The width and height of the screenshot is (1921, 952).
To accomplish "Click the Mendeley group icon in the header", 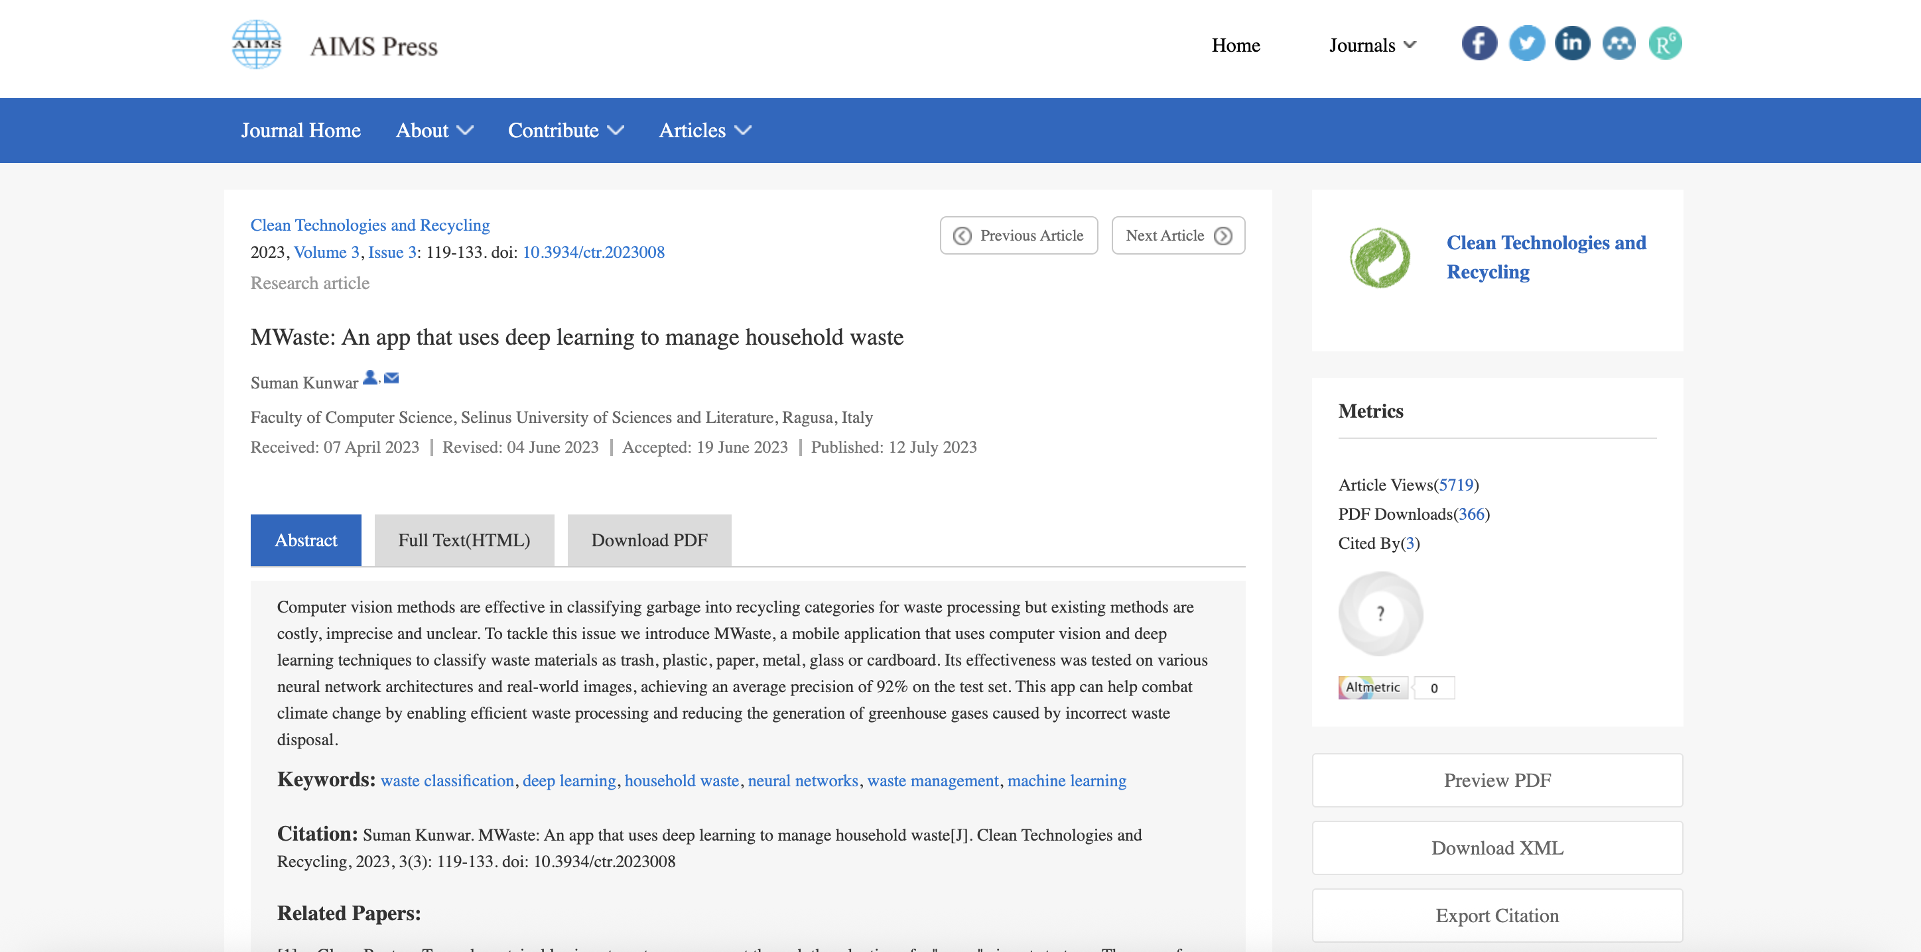I will click(x=1619, y=44).
